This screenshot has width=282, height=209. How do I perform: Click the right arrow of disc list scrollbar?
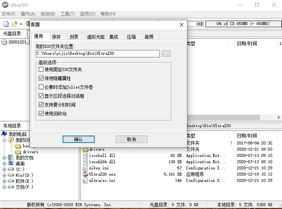tap(279, 117)
